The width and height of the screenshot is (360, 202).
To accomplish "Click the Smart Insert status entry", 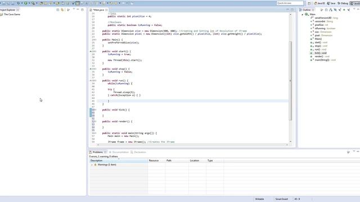I will point(281,199).
